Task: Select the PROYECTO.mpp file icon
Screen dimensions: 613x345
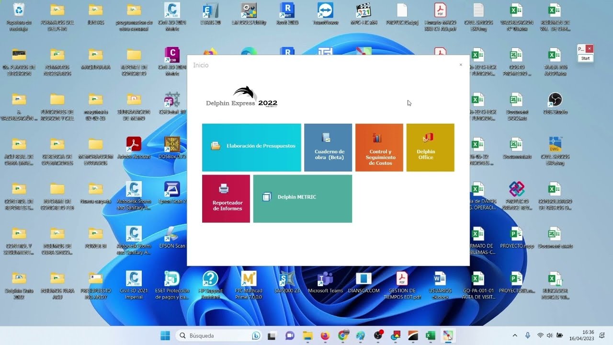Action: coord(516,237)
